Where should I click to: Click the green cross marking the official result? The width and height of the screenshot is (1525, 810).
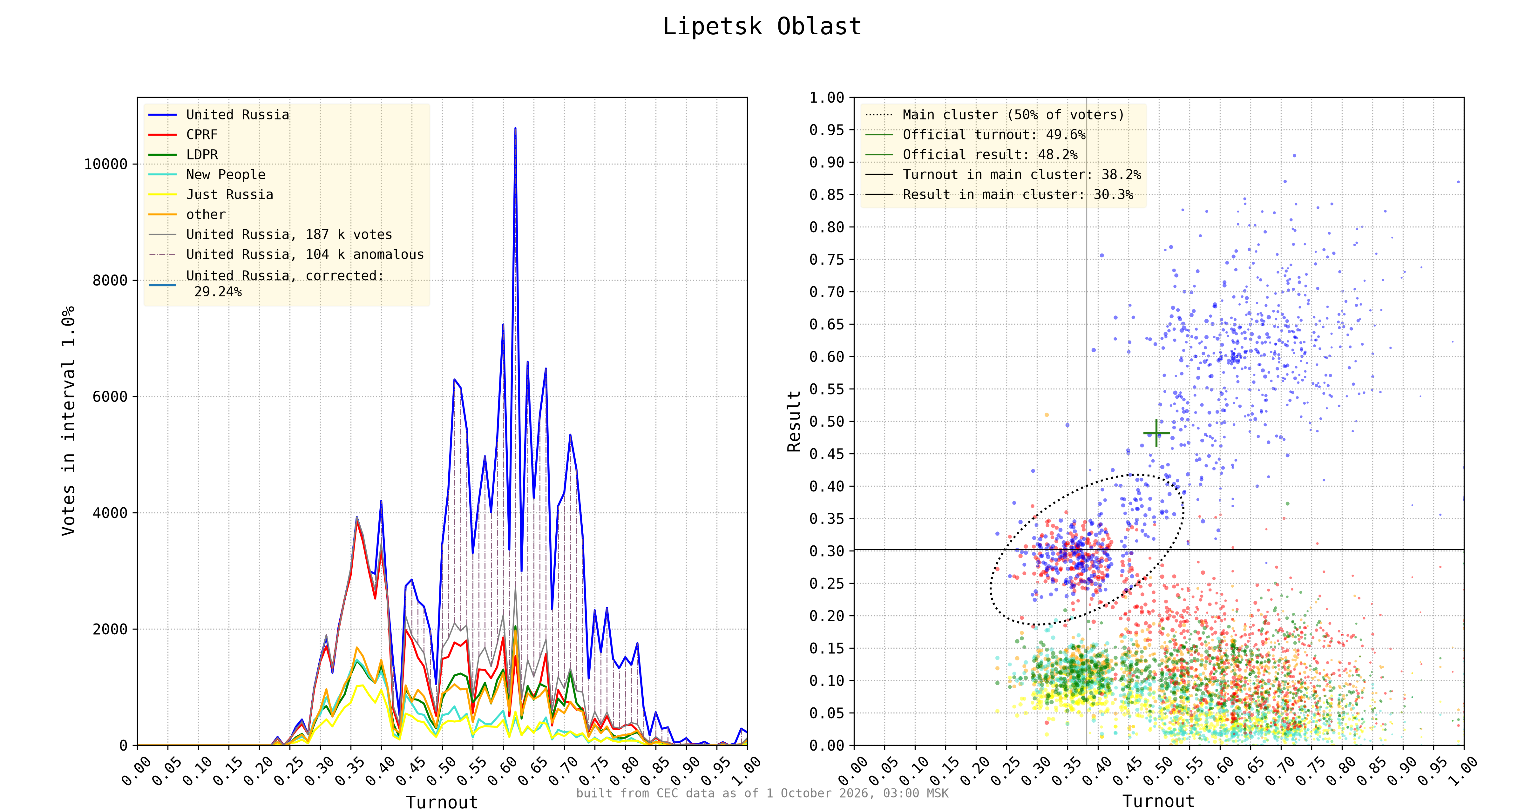[1156, 433]
